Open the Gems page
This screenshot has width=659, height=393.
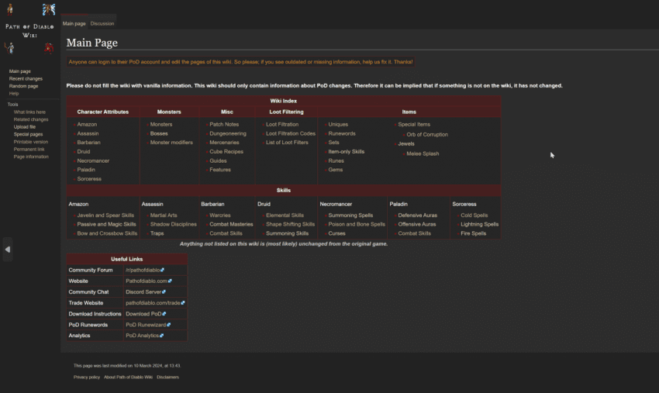pyautogui.click(x=336, y=170)
